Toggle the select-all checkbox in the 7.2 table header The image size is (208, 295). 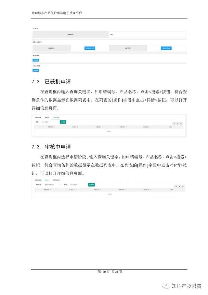pos(37,127)
